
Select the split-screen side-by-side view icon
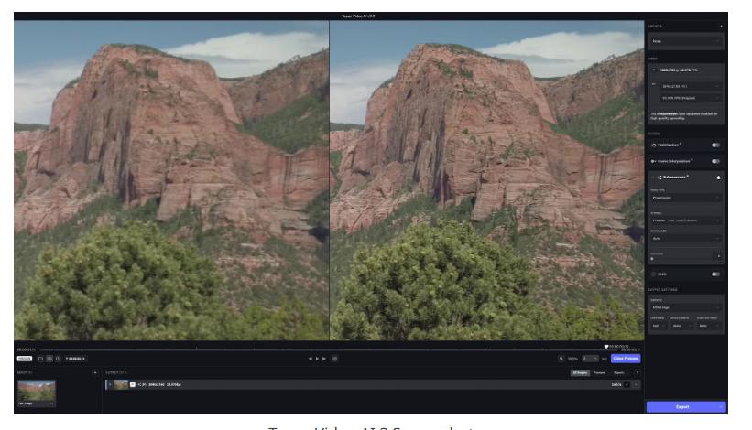(x=49, y=358)
